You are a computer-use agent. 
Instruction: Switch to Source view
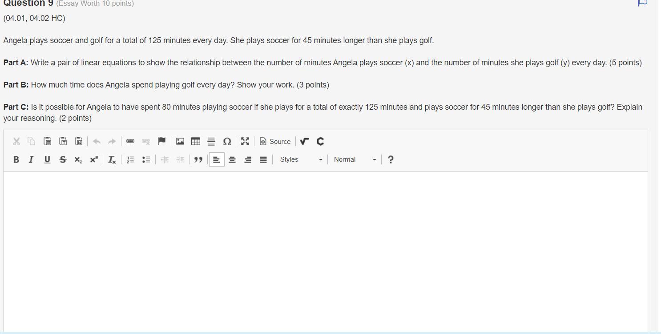pos(275,141)
